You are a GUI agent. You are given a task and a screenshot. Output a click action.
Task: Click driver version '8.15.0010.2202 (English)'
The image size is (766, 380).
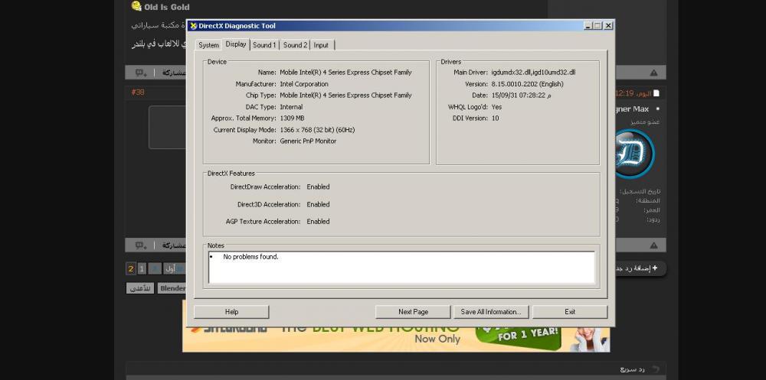click(527, 84)
